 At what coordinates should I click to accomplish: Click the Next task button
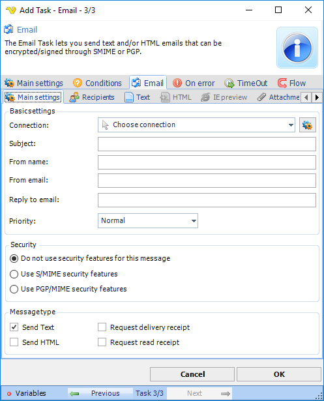199,393
